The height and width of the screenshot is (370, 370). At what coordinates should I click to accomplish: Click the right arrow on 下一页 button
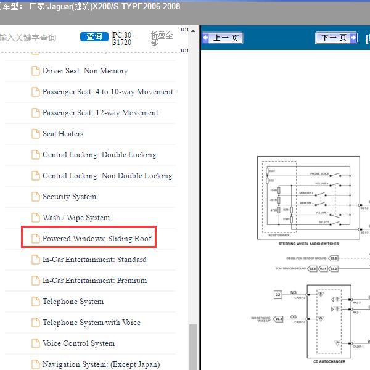click(353, 38)
